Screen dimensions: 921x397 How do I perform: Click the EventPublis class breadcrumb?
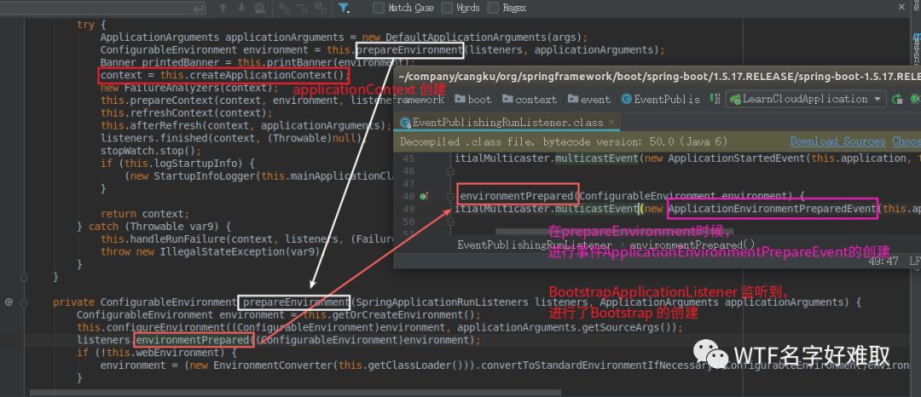(x=660, y=99)
